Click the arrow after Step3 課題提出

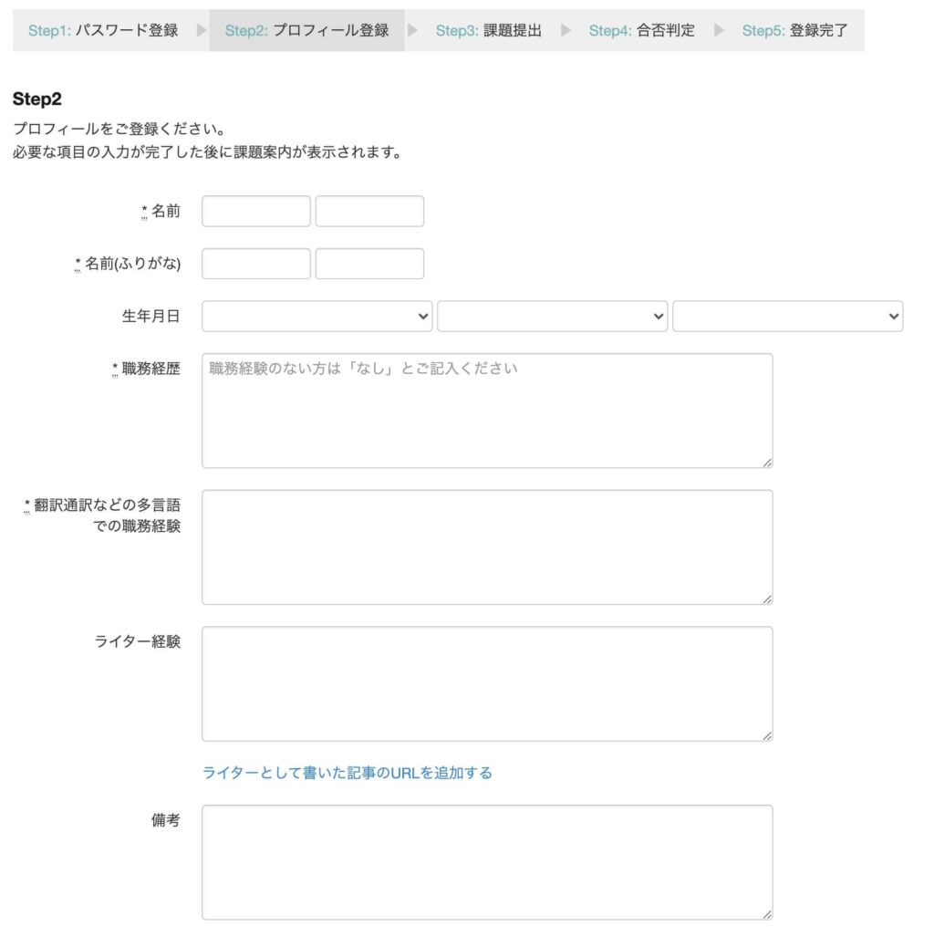pos(566,30)
